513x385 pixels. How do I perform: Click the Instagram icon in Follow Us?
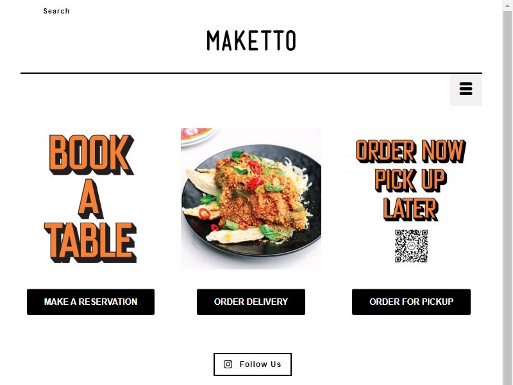228,364
